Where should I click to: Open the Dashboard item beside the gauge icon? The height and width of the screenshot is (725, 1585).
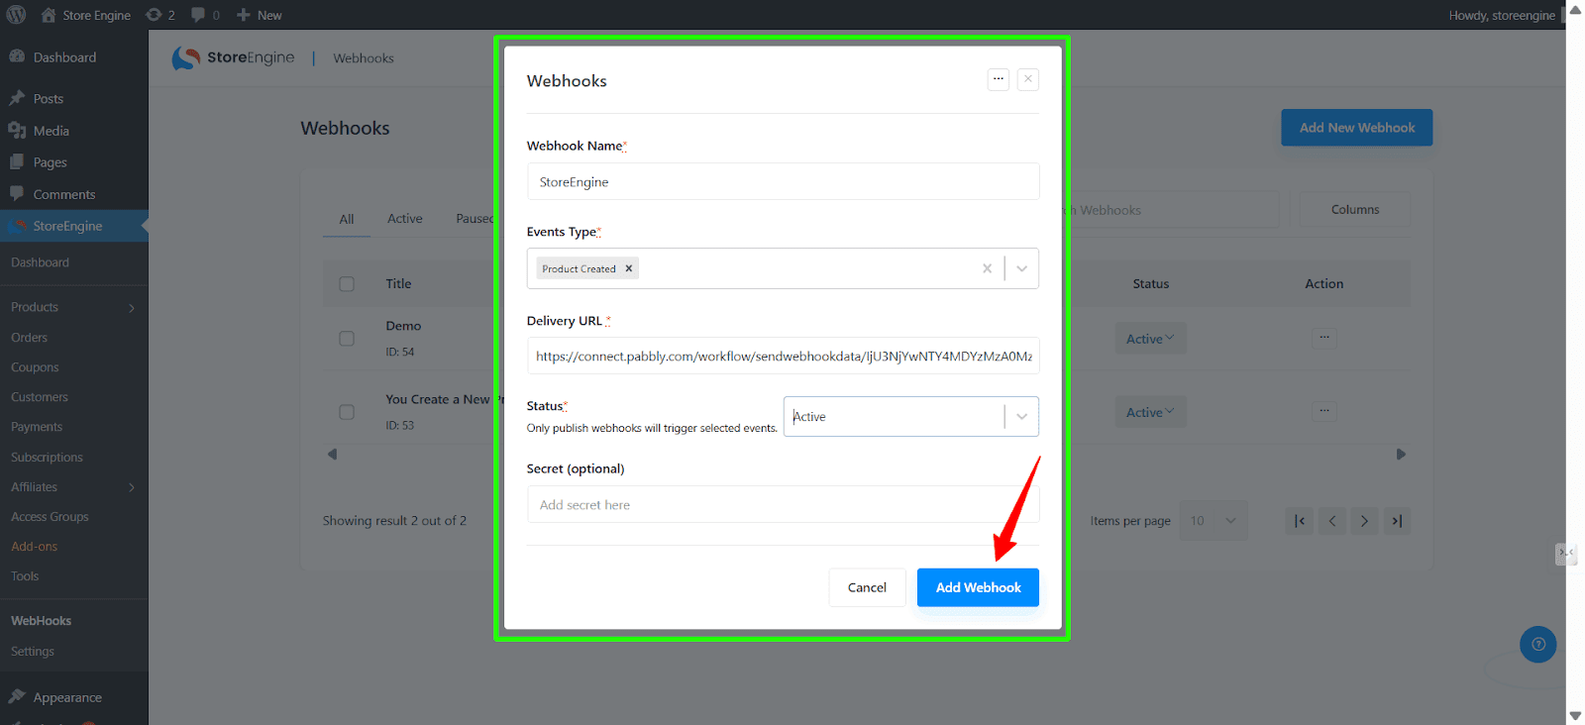pyautogui.click(x=64, y=57)
